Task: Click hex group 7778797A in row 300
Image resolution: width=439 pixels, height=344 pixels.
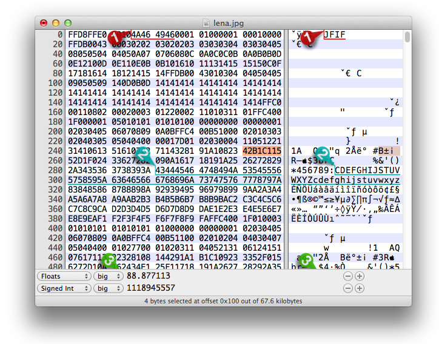Action: coord(262,180)
